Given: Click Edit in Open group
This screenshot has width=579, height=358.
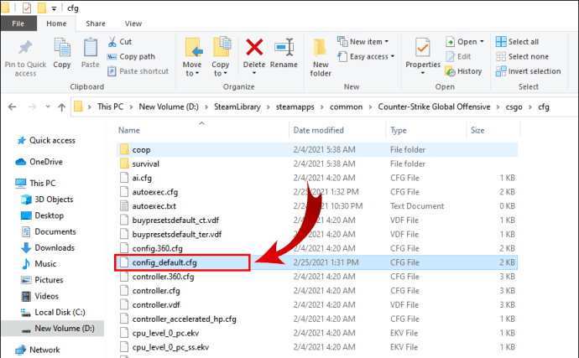Looking at the screenshot, I should tap(458, 56).
